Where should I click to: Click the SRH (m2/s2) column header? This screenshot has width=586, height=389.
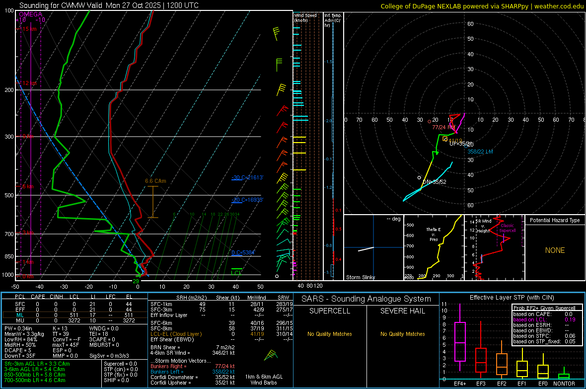(191, 298)
